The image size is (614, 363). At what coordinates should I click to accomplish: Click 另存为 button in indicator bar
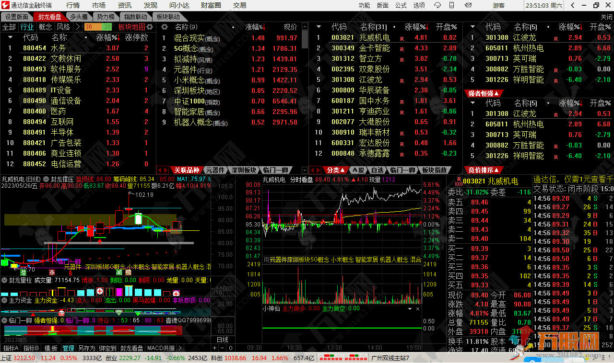[87, 348]
